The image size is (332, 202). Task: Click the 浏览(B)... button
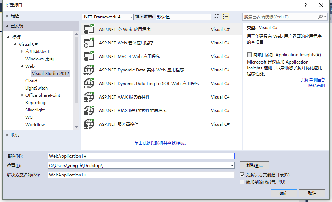(x=254, y=166)
